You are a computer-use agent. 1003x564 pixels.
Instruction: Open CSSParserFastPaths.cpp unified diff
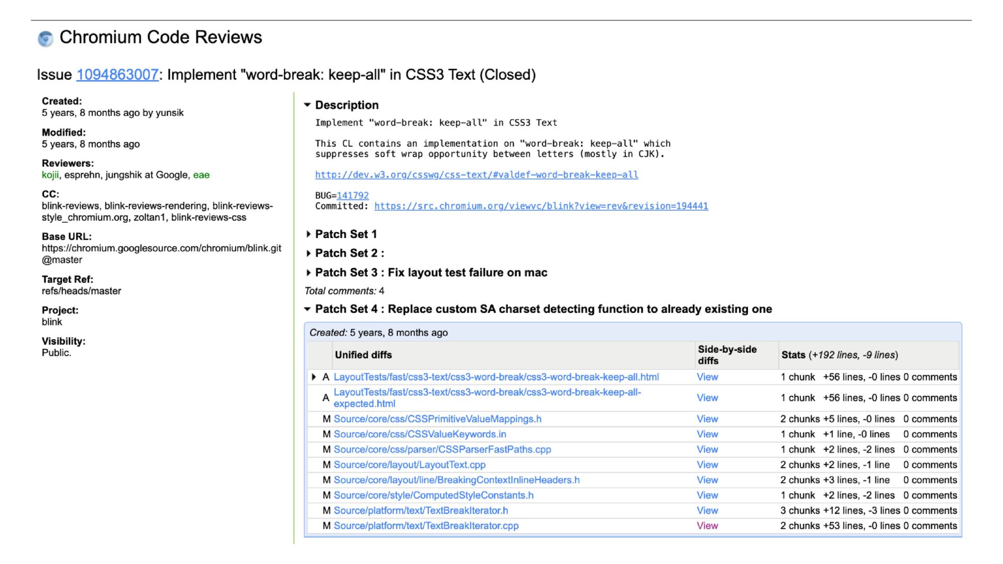coord(442,449)
